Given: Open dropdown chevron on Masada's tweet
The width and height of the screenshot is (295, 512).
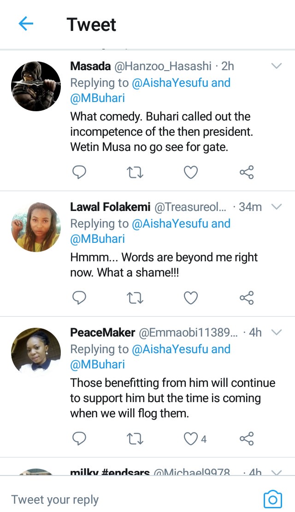Looking at the screenshot, I should tap(277, 66).
